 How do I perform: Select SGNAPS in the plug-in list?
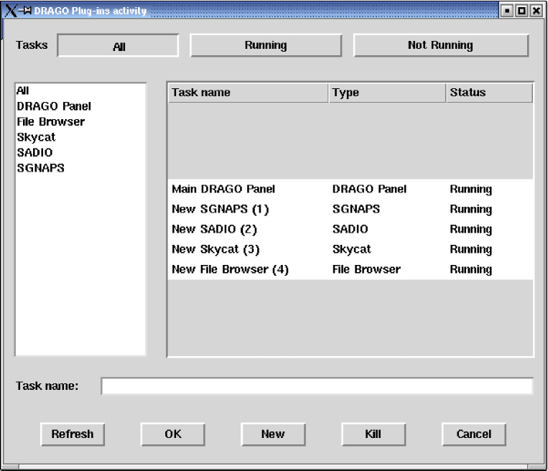point(40,169)
